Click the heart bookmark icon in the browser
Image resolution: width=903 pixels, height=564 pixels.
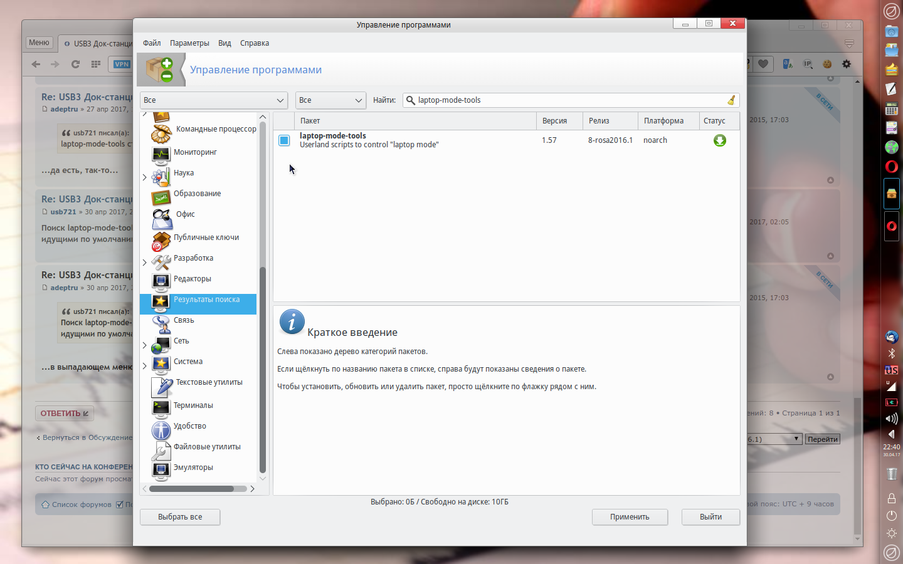pyautogui.click(x=763, y=64)
